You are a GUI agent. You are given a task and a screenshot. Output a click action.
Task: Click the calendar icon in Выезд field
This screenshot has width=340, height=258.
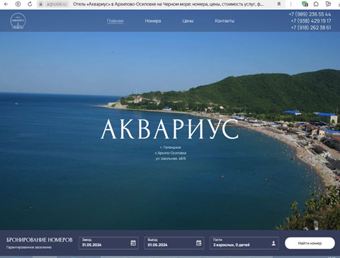[198, 243]
